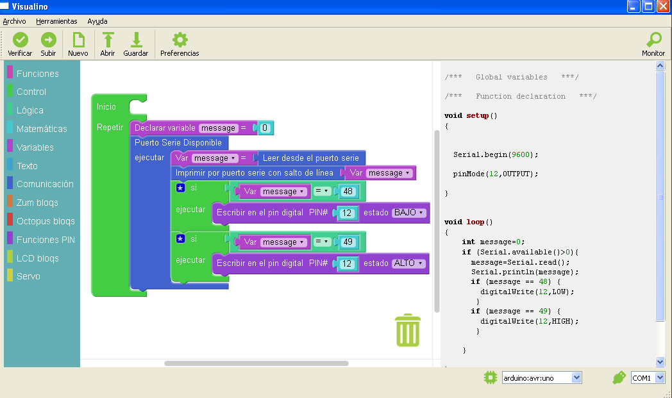Open comparison operator dropdown before 48
The image size is (672, 398).
pos(323,191)
